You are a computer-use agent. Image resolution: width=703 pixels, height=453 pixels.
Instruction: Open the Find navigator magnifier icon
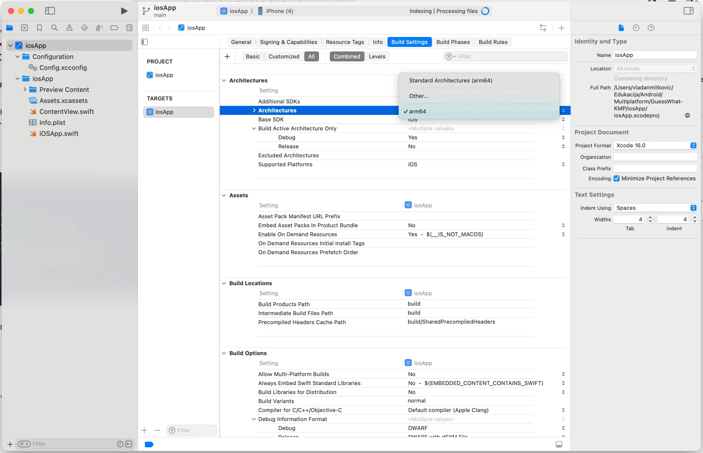[x=54, y=28]
